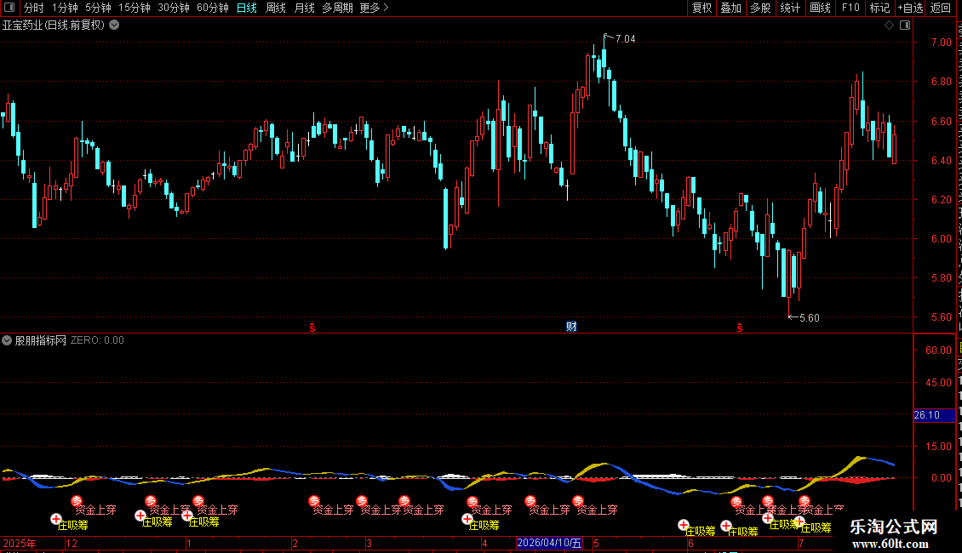This screenshot has height=553, width=962.
Task: Click the month 3 label on time axis
Action: coord(369,543)
